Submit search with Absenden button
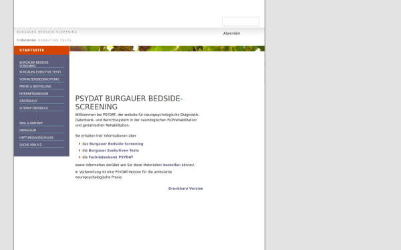Image resolution: width=401 pixels, height=250 pixels. [x=231, y=33]
